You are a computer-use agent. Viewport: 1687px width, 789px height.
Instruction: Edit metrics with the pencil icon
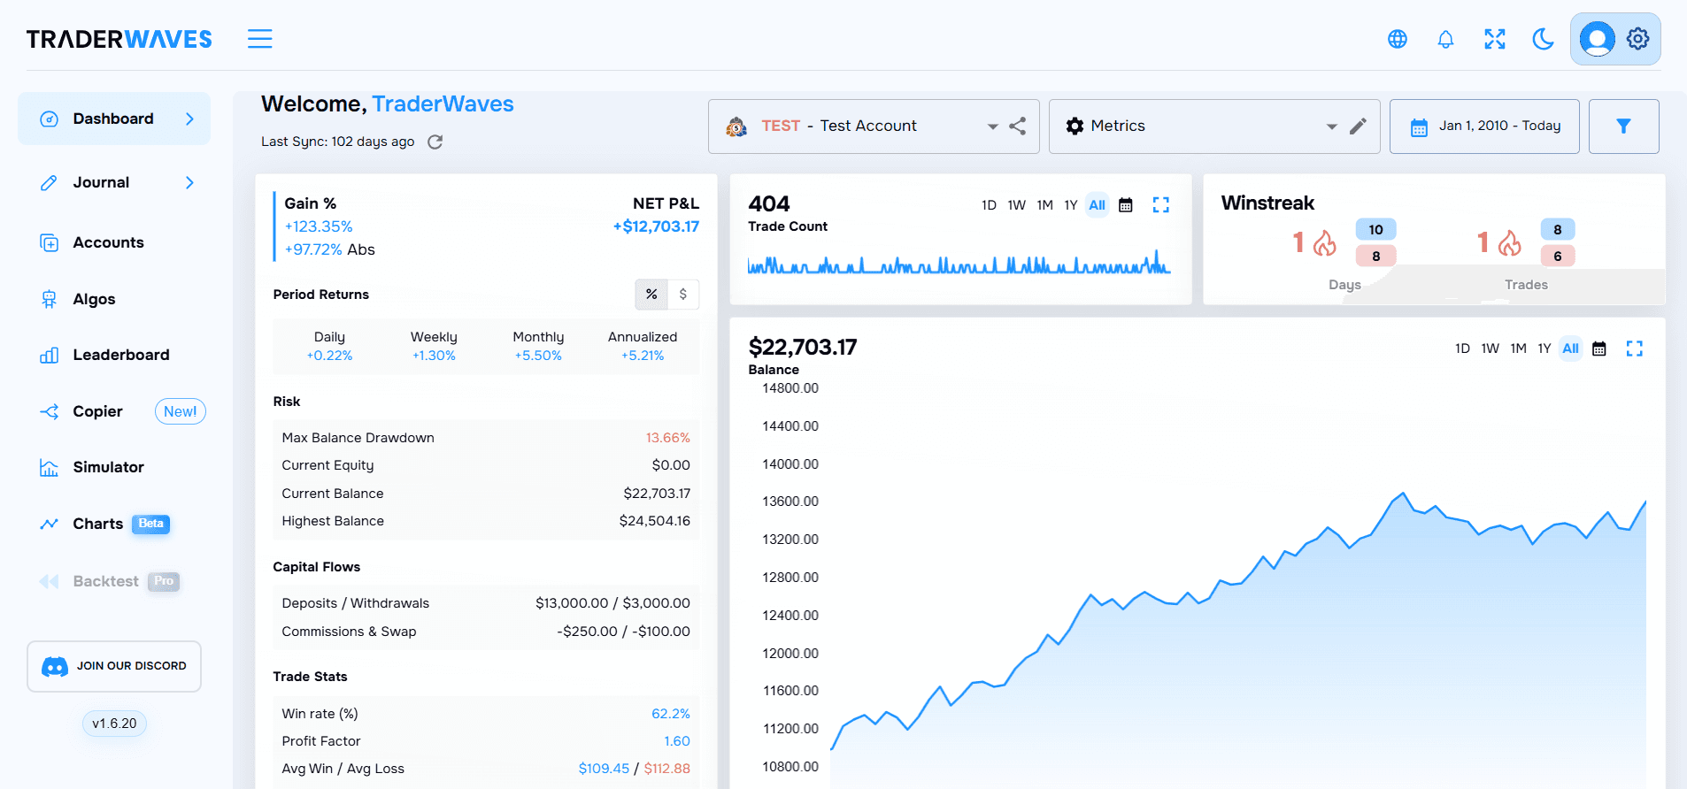1358,126
